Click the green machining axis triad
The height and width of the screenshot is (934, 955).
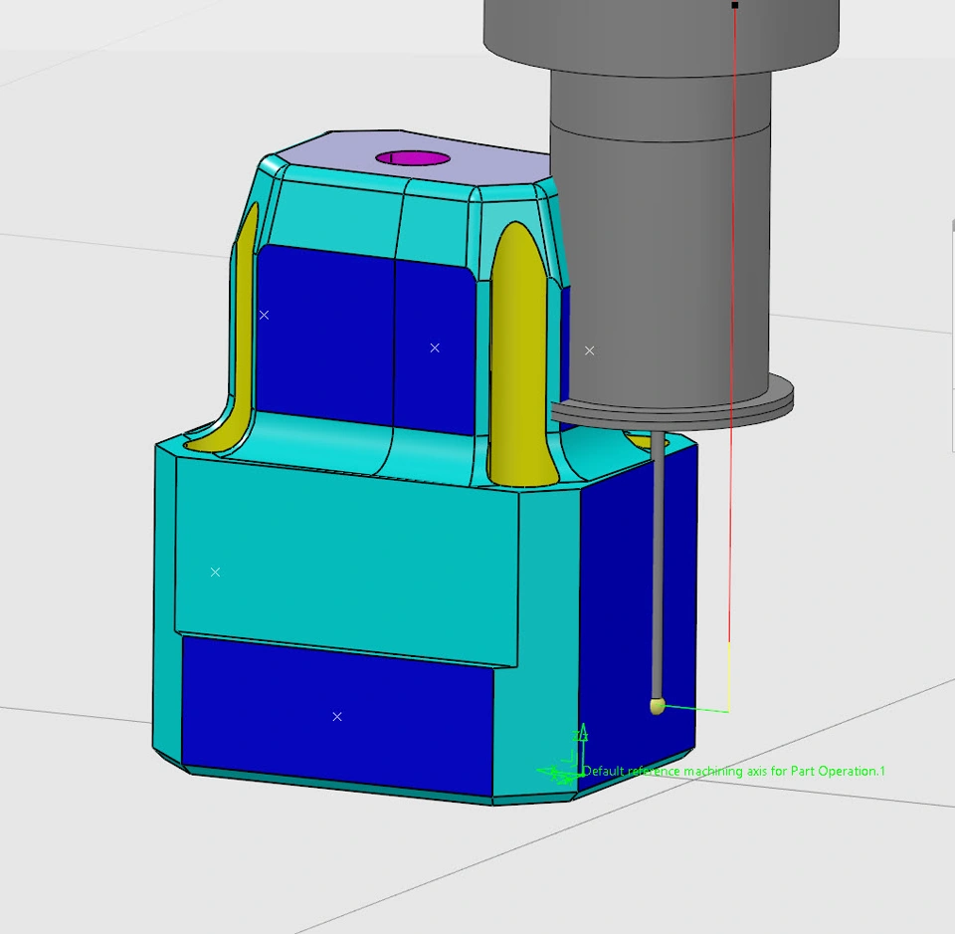pyautogui.click(x=565, y=765)
